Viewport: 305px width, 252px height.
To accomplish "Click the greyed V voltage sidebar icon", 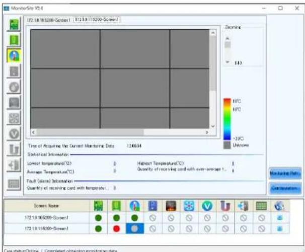I will pos(14,134).
